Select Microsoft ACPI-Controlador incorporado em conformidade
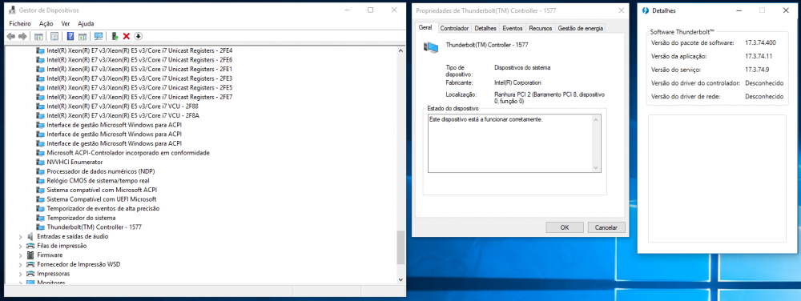The width and height of the screenshot is (801, 301). point(127,153)
